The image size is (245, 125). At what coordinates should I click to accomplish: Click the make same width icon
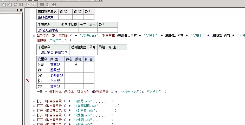42,5
